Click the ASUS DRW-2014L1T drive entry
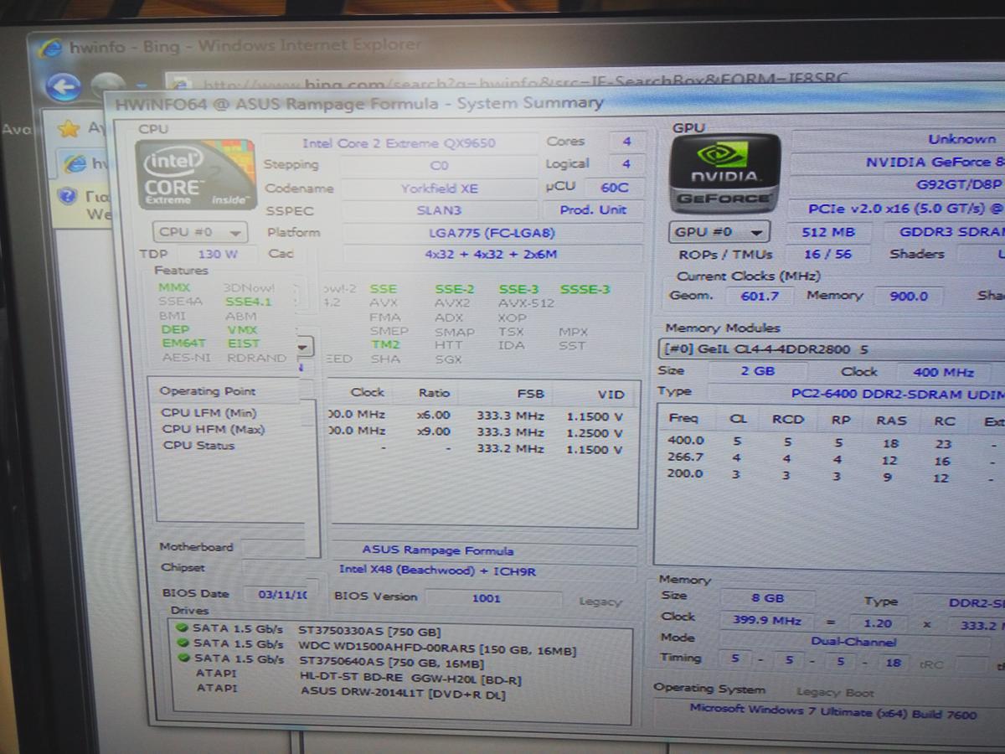This screenshot has height=754, width=1005. [403, 694]
